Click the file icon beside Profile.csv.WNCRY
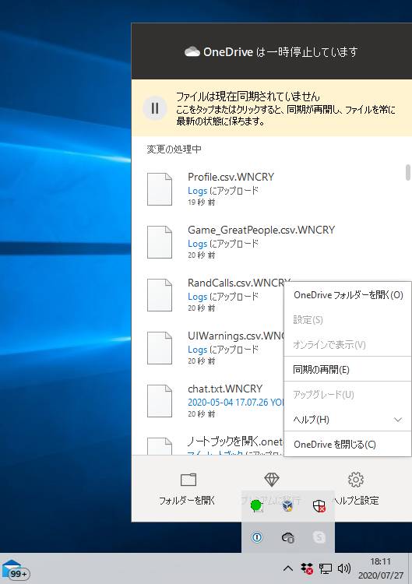This screenshot has width=412, height=584. click(x=160, y=189)
